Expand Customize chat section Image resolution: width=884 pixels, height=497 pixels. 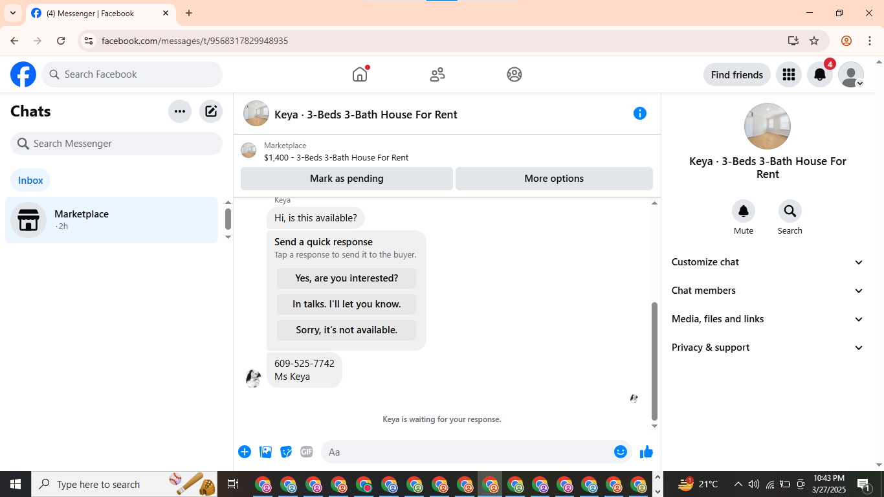[x=768, y=262]
